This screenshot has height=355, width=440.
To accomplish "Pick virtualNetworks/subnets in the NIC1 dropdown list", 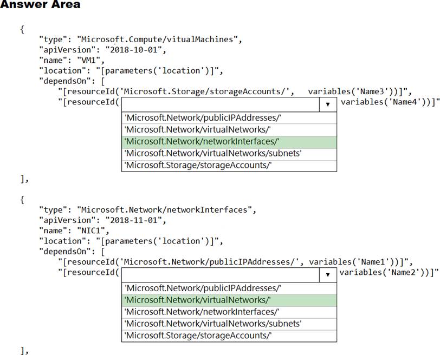I will [x=213, y=324].
